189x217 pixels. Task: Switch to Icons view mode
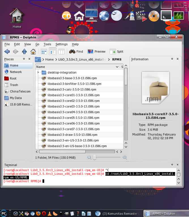pyautogui.click(x=44, y=52)
